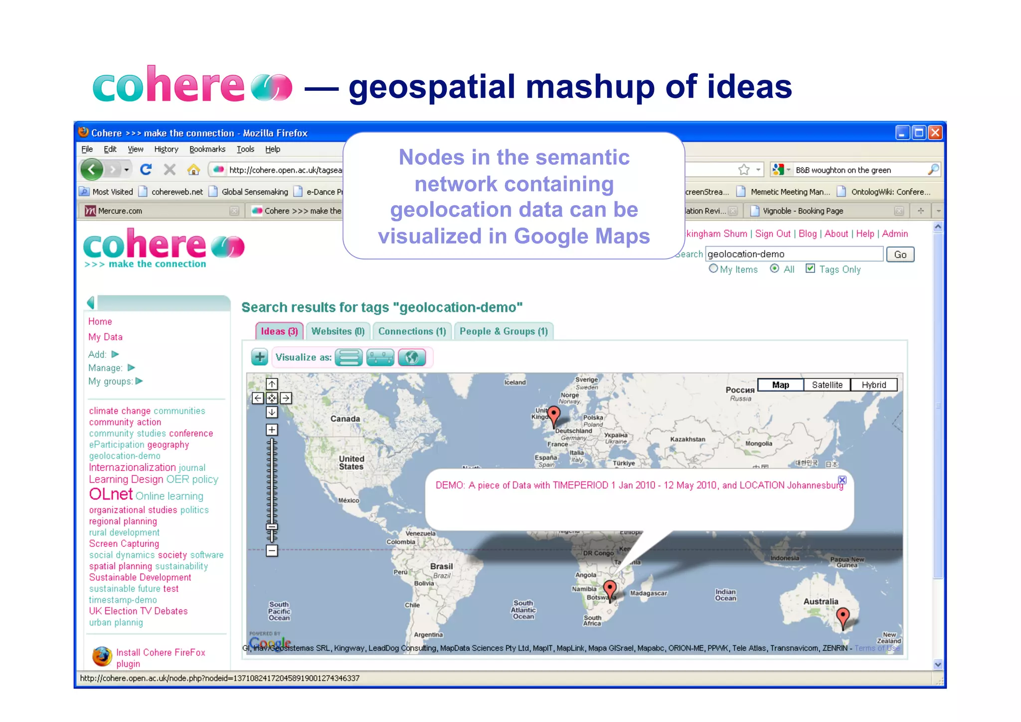Viewport: 1021px width, 722px height.
Task: Click the Sign Out link
Action: tap(773, 234)
